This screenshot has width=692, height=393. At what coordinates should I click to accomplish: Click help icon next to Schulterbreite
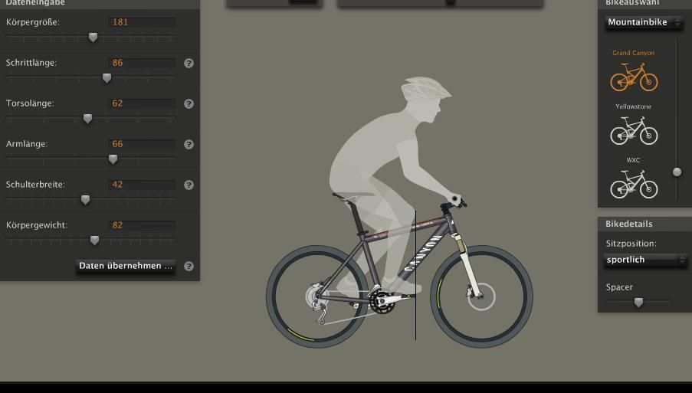(189, 185)
